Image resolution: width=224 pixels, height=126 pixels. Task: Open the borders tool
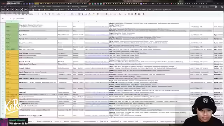coord(98,14)
